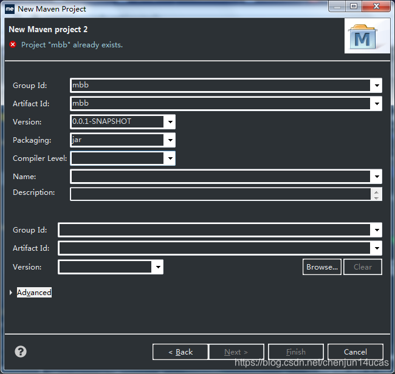Click the "Project "mbb" already exists." message
Screen dimensions: 395x374
(72, 45)
